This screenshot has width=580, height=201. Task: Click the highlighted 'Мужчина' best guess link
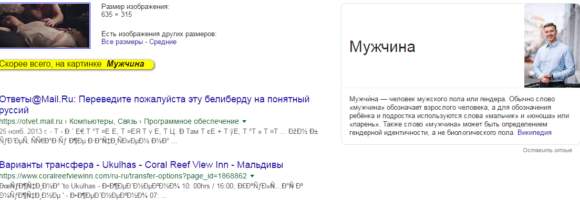point(126,64)
